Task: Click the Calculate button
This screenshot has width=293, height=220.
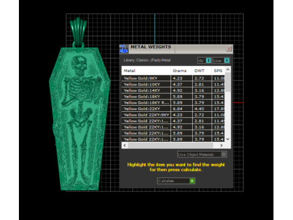Action: (x=176, y=181)
